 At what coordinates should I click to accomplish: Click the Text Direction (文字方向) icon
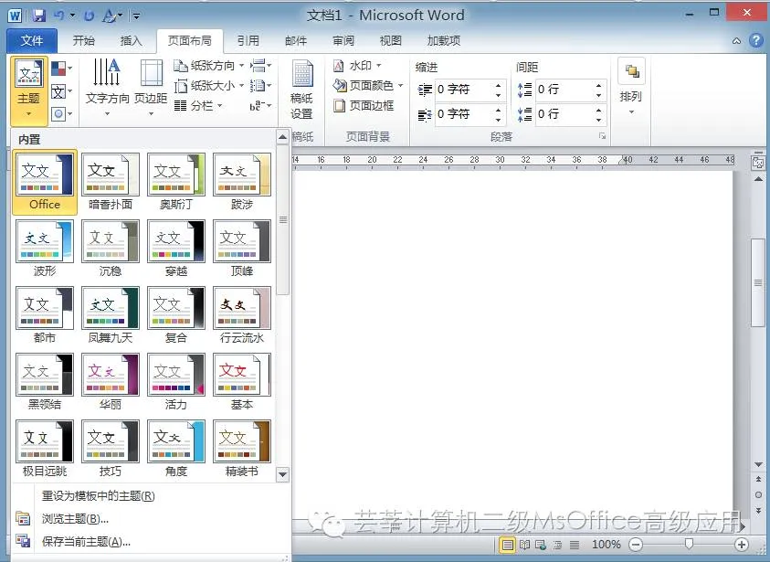point(107,88)
